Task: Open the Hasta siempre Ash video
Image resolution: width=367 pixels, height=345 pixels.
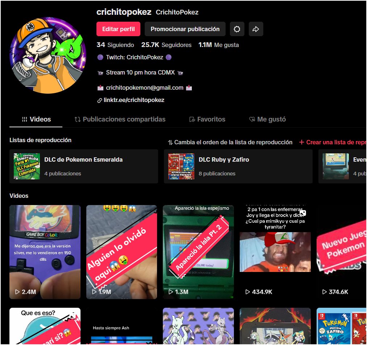Action: 122,326
